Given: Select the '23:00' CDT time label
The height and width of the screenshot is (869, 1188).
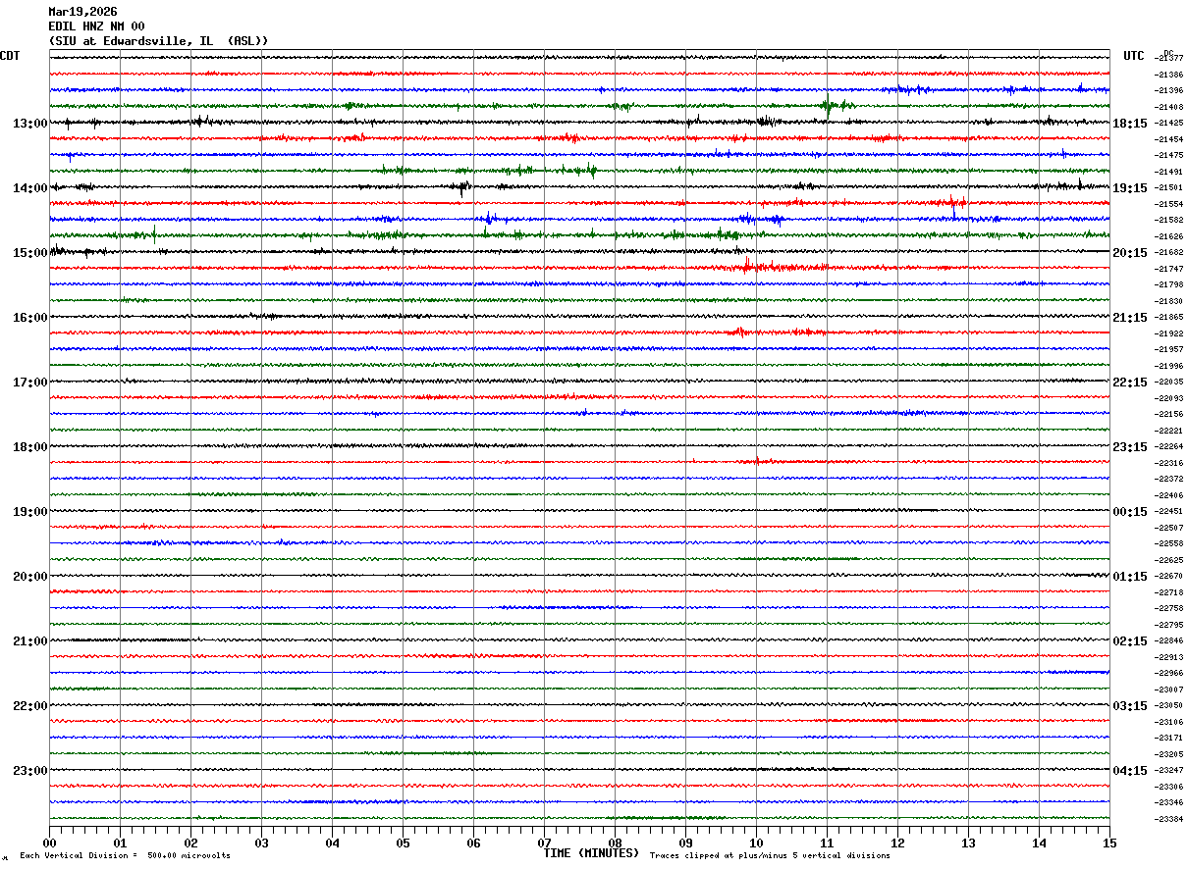Looking at the screenshot, I should click(29, 771).
